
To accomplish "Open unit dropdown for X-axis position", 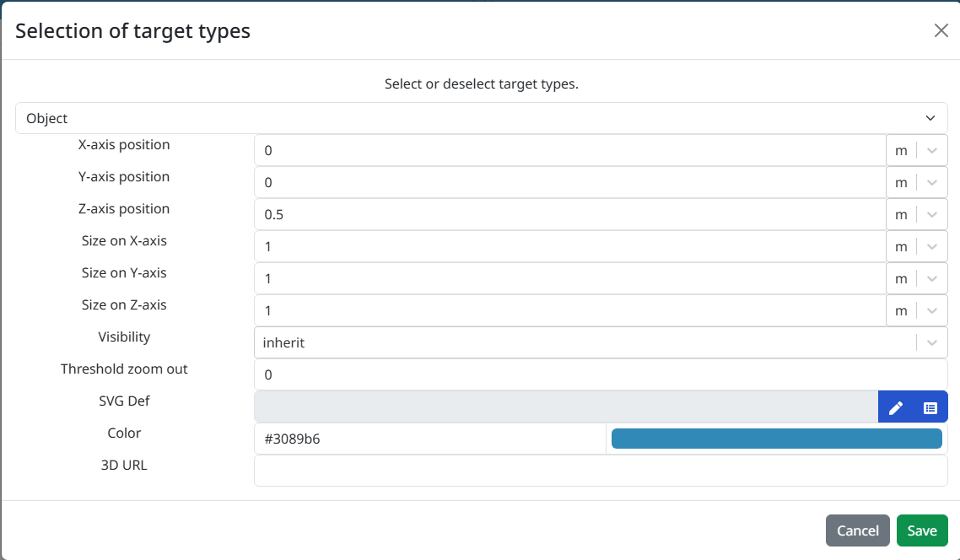I will [x=931, y=150].
